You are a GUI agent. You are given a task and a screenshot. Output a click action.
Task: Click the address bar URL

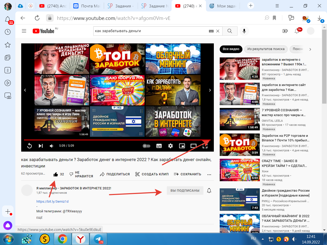click(x=114, y=18)
